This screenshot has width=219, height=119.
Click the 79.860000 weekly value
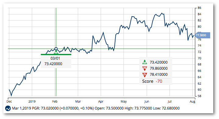[159, 68]
